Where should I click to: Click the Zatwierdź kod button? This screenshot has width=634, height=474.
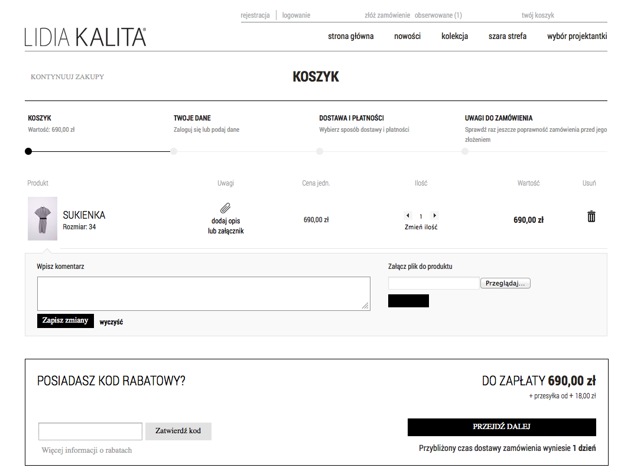coord(178,431)
